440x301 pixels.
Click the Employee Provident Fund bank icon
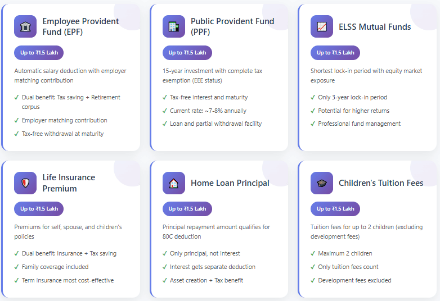(25, 26)
